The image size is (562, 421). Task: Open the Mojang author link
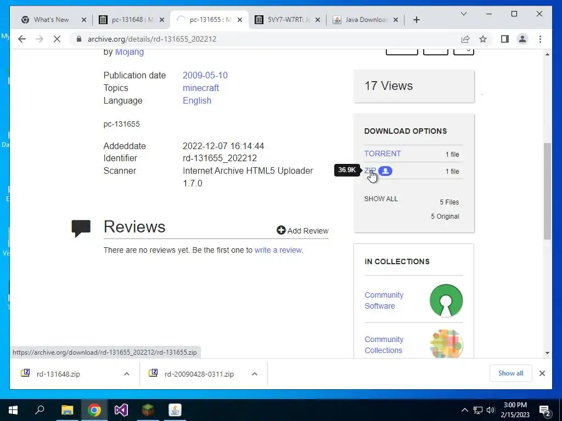tap(130, 52)
